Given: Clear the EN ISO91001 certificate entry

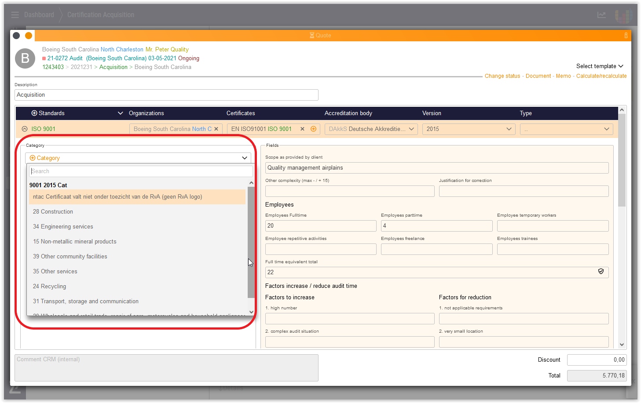Looking at the screenshot, I should 302,129.
